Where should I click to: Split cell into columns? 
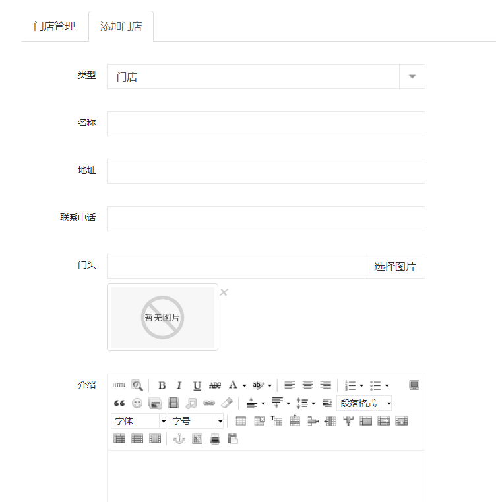155,439
